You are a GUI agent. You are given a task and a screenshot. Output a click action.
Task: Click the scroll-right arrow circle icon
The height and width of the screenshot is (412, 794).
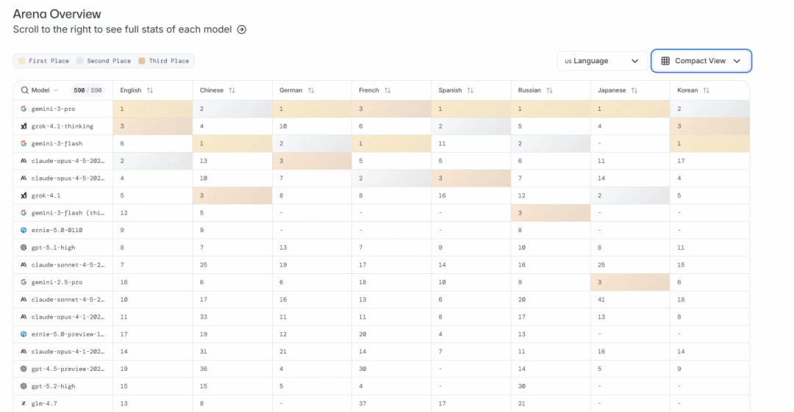click(x=242, y=30)
